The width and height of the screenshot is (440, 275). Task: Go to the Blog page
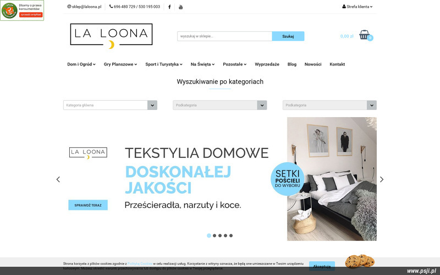tap(292, 64)
